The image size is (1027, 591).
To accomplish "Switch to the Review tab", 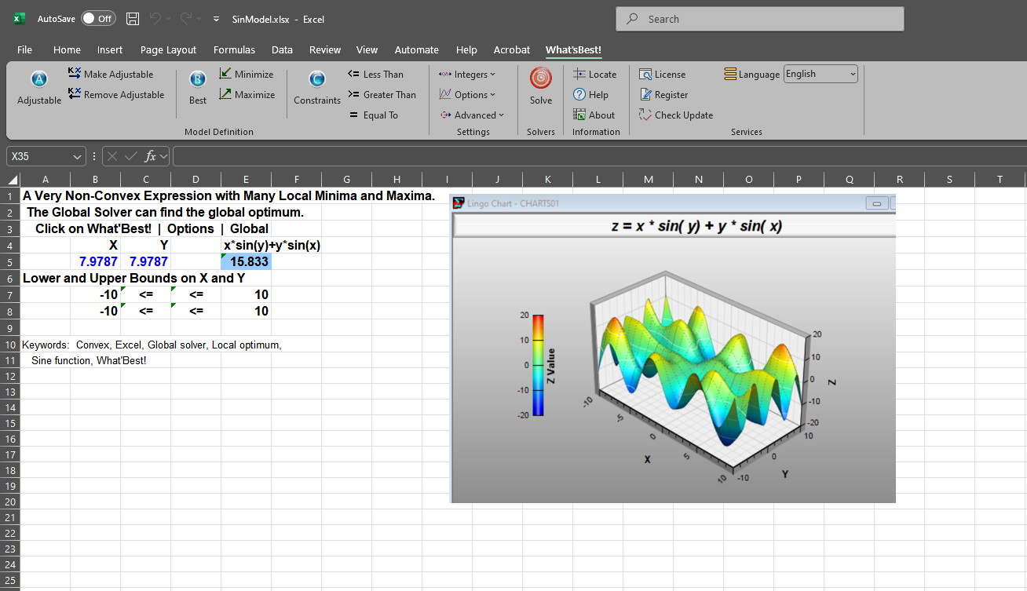I will pos(325,49).
